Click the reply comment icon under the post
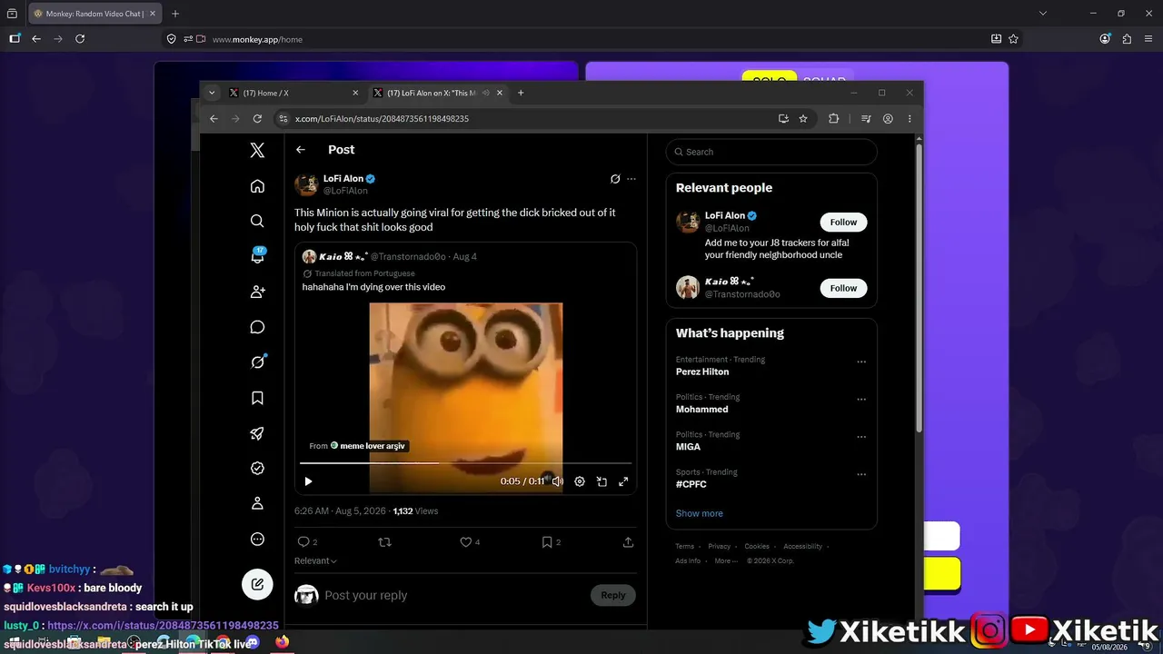Image resolution: width=1163 pixels, height=654 pixels. tap(303, 542)
